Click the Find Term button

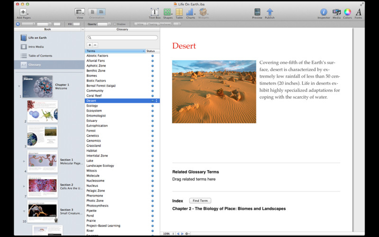[x=200, y=201]
